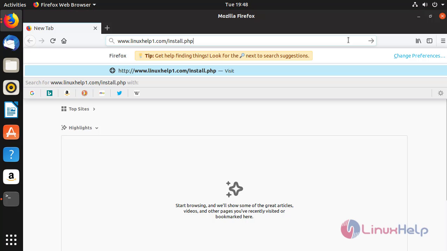This screenshot has width=447, height=251.
Task: Visit http://www.linuxhelp1.com/install.php suggestion
Action: pos(236,71)
